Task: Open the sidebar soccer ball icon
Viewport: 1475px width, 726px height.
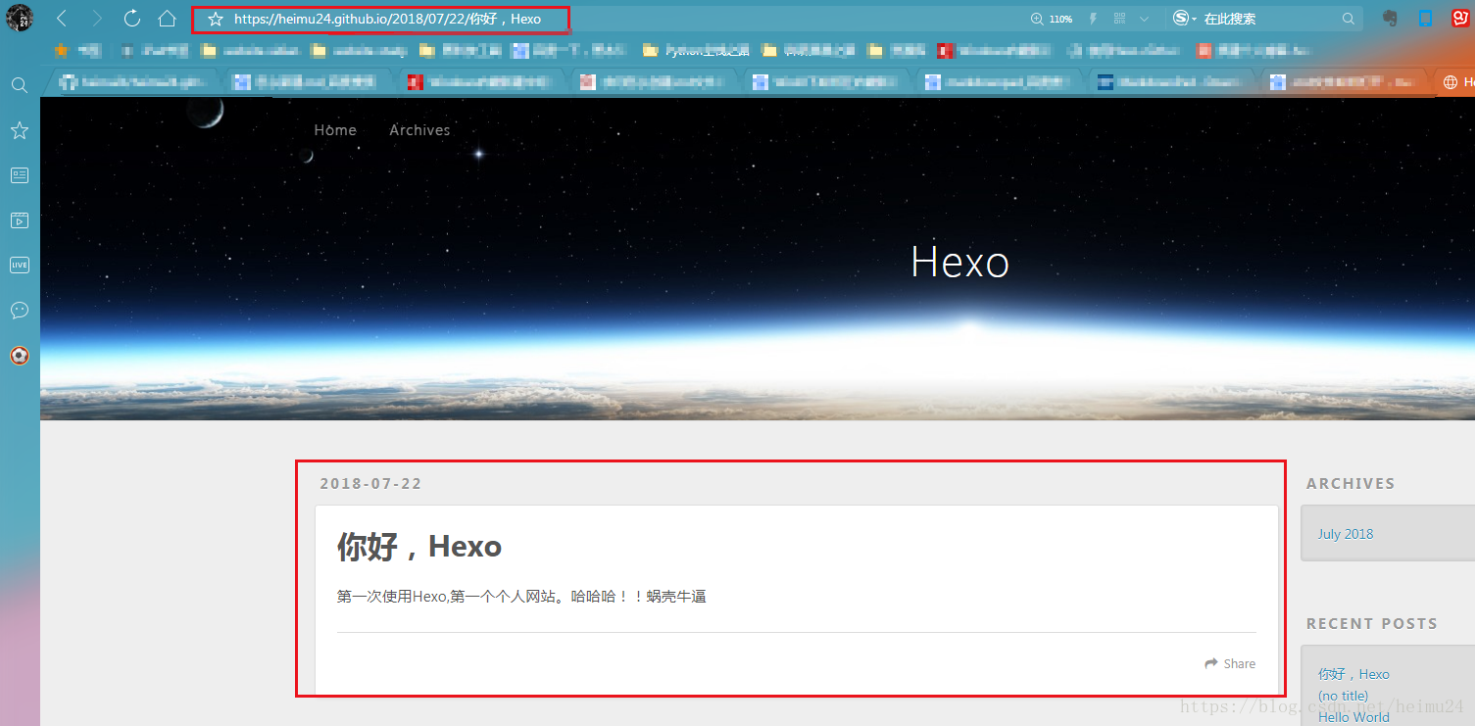Action: tap(20, 356)
